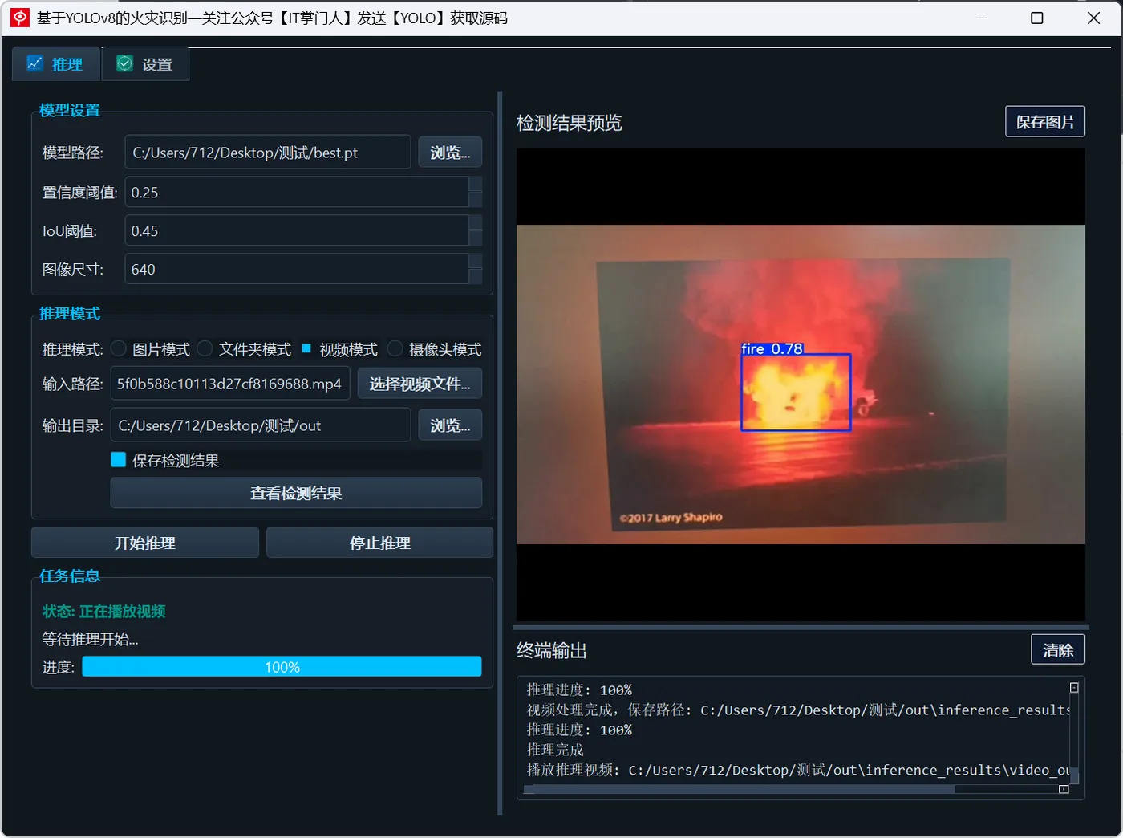The width and height of the screenshot is (1123, 838).
Task: Click the 输出目录 input field
Action: pos(261,425)
